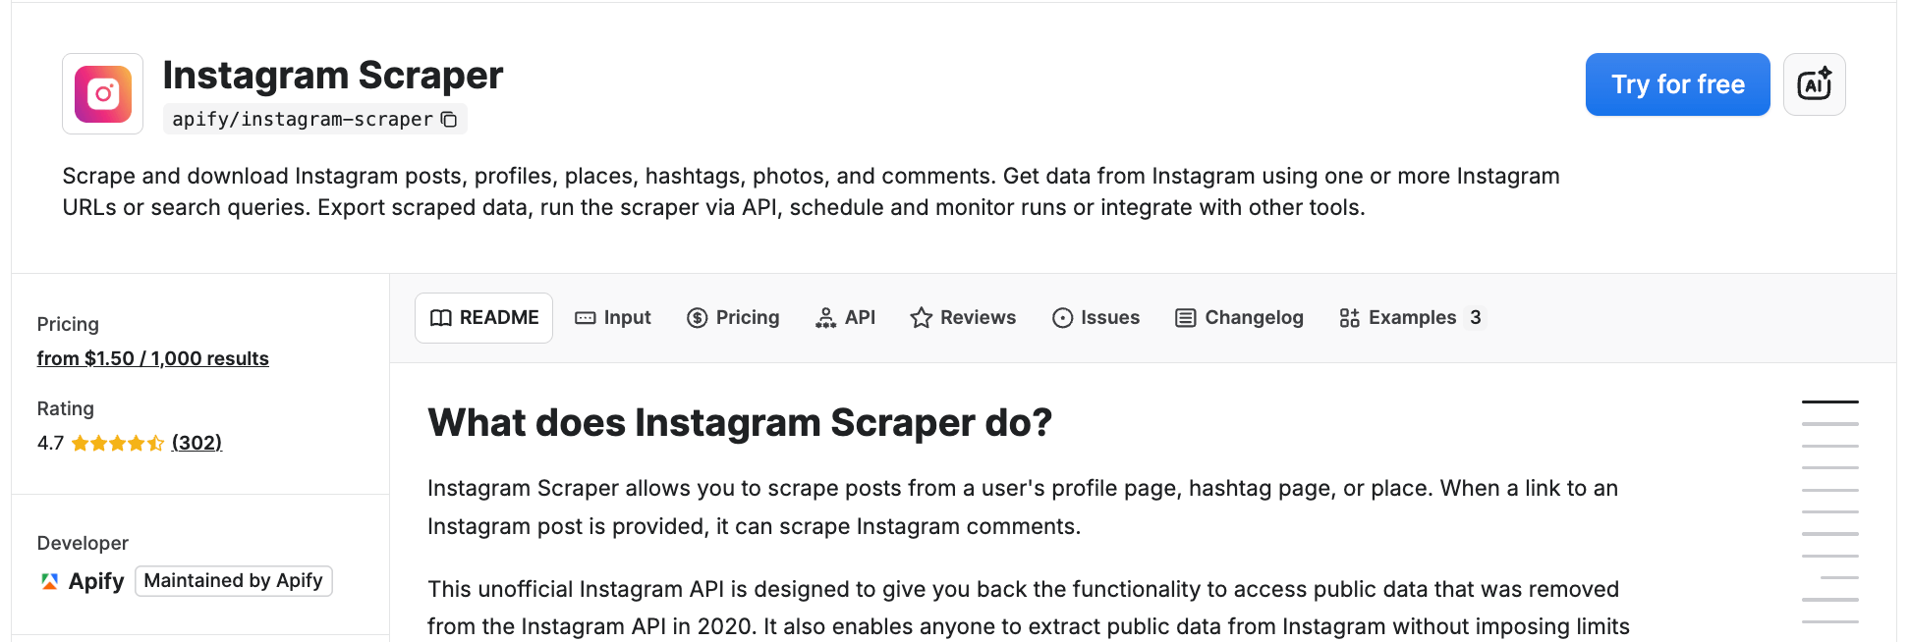Click the Maintained by Apify badge
This screenshot has width=1910, height=642.
233,580
